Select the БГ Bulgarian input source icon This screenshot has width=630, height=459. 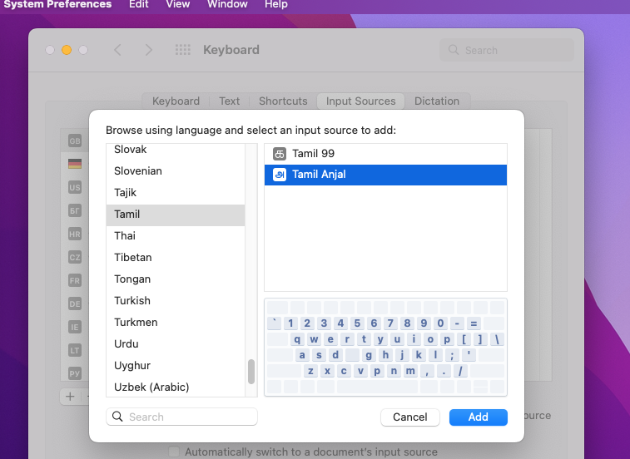click(75, 211)
